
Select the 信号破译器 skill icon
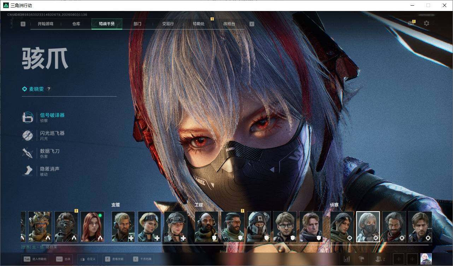(28, 117)
